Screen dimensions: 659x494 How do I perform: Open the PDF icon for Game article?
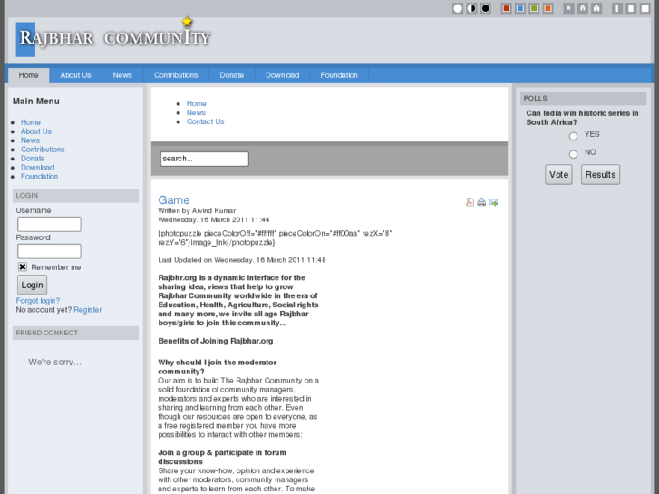coord(470,202)
